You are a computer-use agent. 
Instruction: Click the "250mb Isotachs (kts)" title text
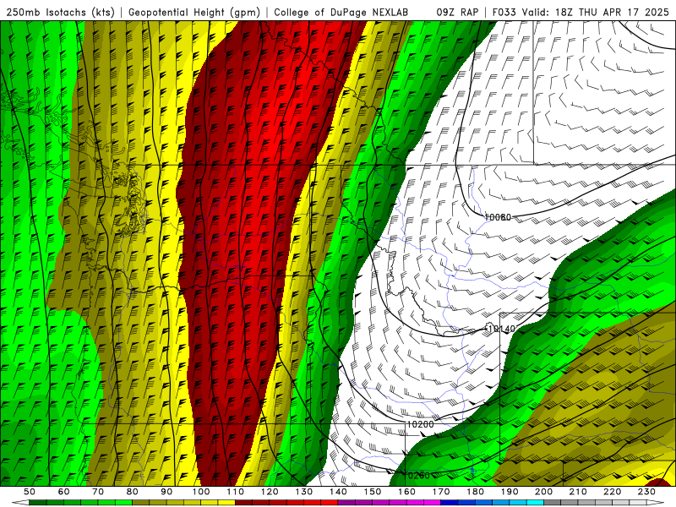[61, 12]
